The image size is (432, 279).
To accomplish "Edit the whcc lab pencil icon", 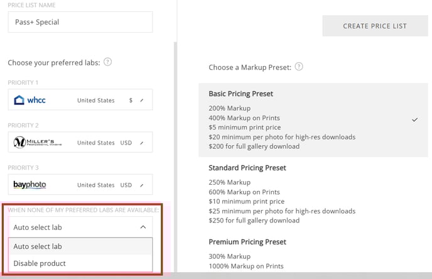I will click(x=142, y=101).
